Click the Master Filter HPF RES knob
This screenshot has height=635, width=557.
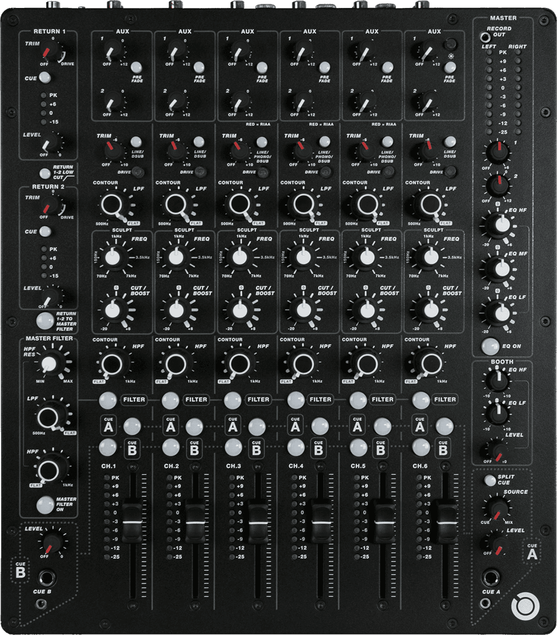(49, 363)
